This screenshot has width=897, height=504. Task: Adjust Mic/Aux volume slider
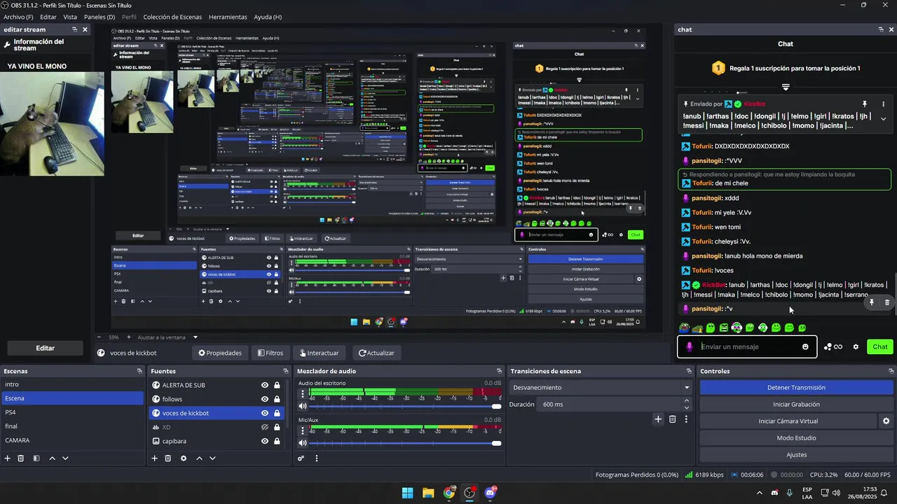405,442
